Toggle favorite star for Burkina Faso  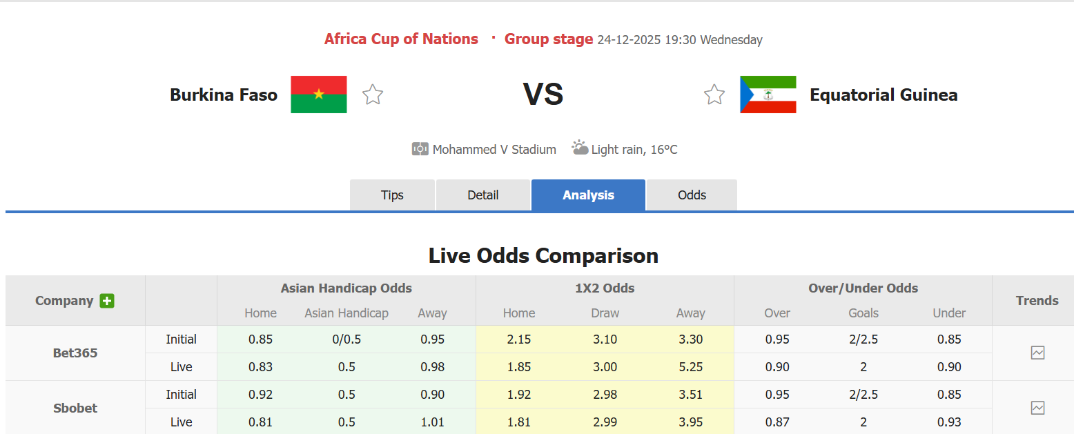coord(372,95)
